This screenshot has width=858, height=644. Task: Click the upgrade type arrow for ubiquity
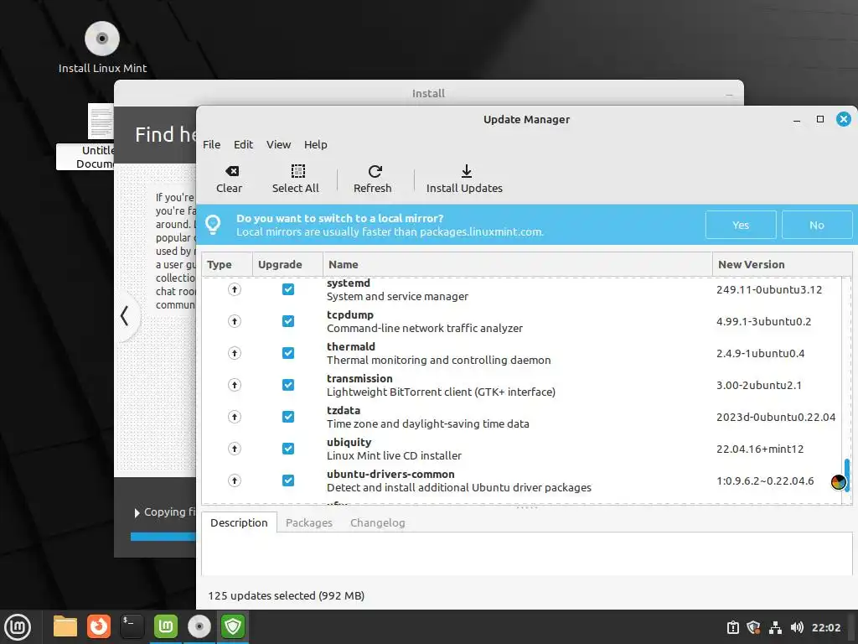click(235, 449)
